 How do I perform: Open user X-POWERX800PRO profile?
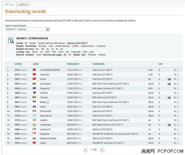(50, 70)
